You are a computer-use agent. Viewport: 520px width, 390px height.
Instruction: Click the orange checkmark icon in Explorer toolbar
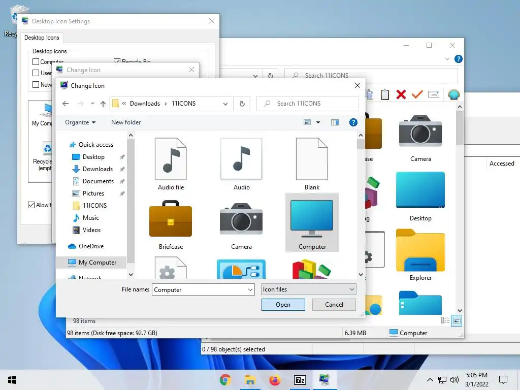coord(417,94)
